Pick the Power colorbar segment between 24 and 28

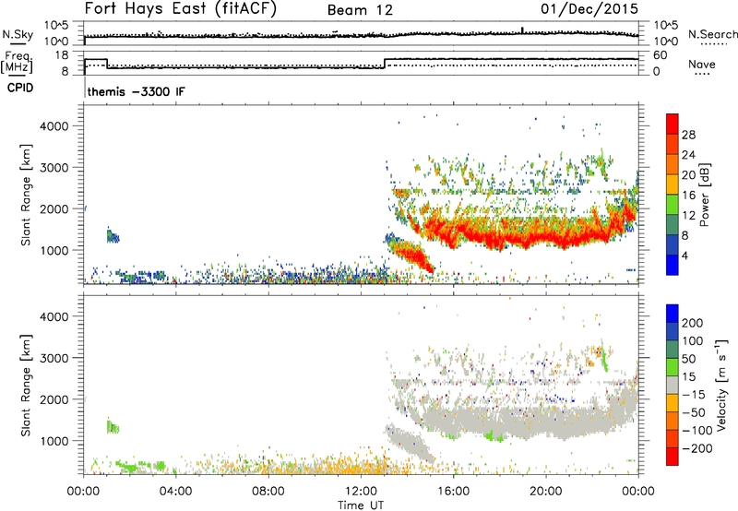(673, 144)
